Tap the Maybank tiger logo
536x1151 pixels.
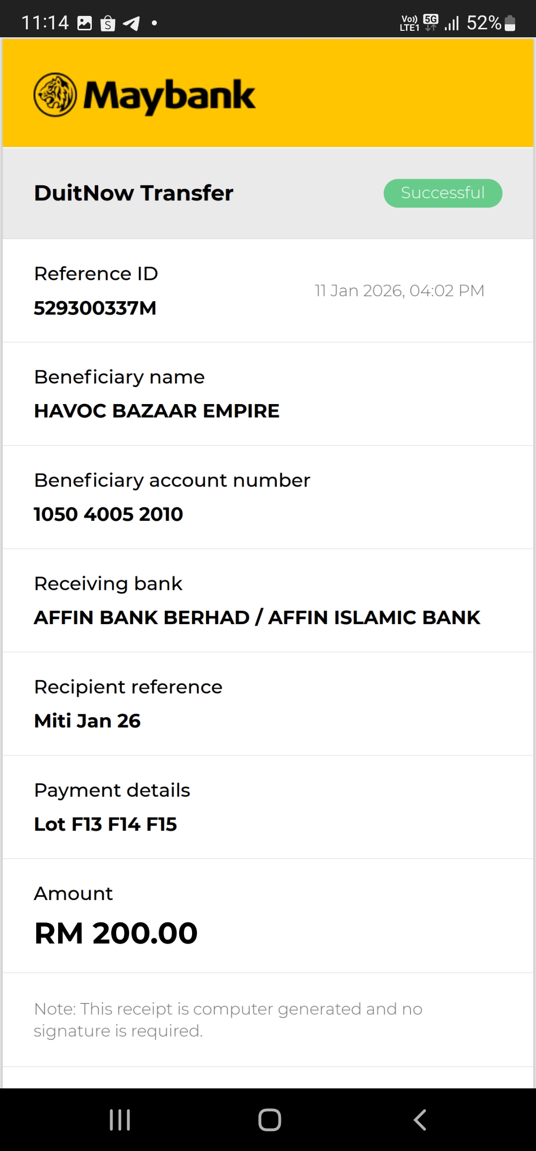click(x=55, y=95)
